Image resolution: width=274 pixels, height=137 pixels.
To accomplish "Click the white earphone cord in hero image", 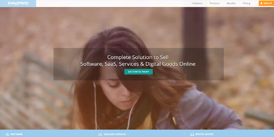I will (x=95, y=103).
